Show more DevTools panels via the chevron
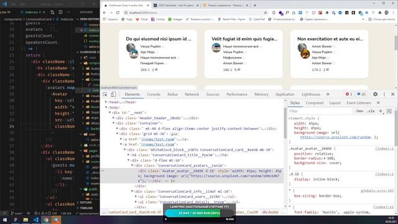The width and height of the screenshot is (398, 224). pos(328,94)
